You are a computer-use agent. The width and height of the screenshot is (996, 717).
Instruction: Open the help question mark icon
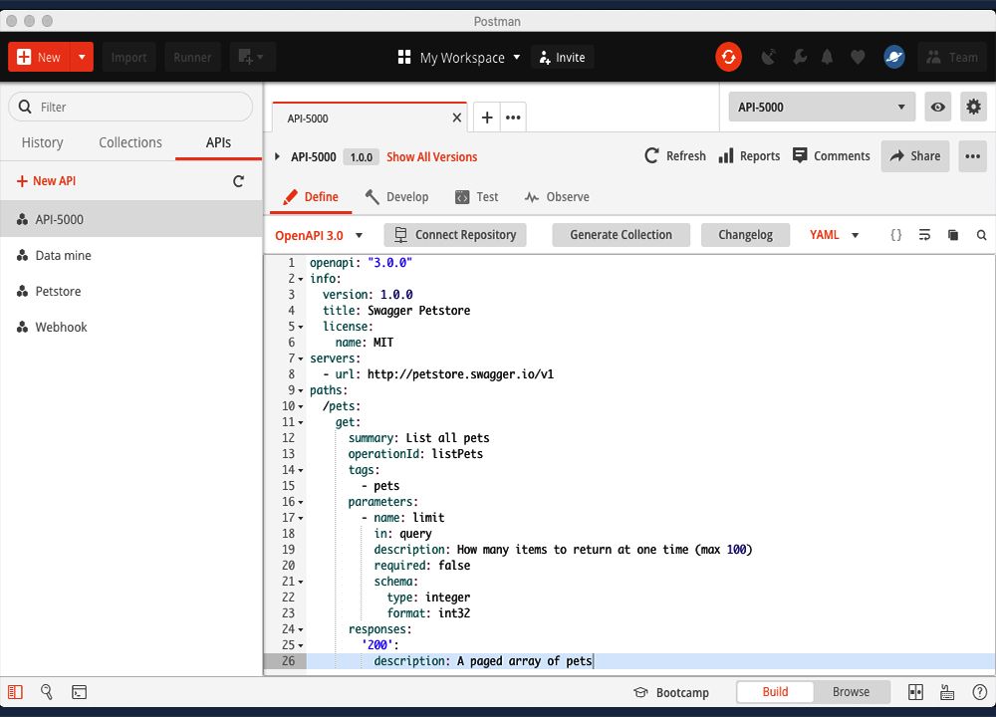(979, 692)
